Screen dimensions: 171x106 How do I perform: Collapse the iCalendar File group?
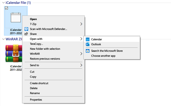tap(3, 3)
